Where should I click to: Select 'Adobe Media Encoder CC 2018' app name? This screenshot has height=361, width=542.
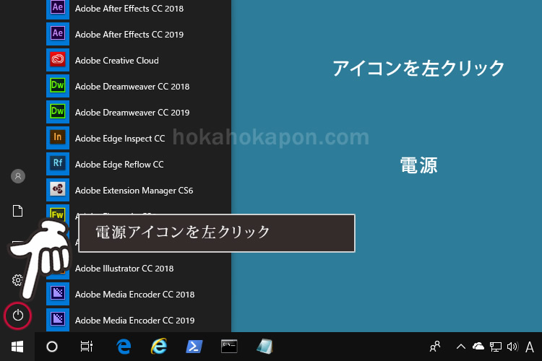pos(135,295)
